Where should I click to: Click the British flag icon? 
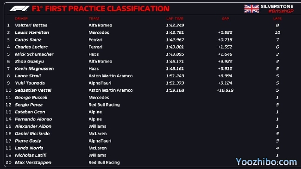(251, 9)
